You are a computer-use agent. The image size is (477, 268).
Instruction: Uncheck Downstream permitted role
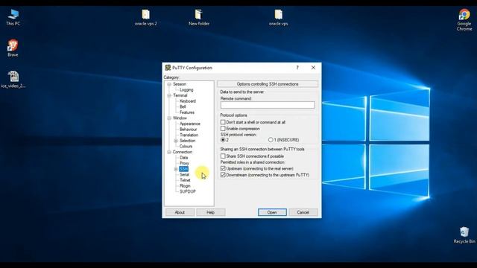tap(223, 175)
